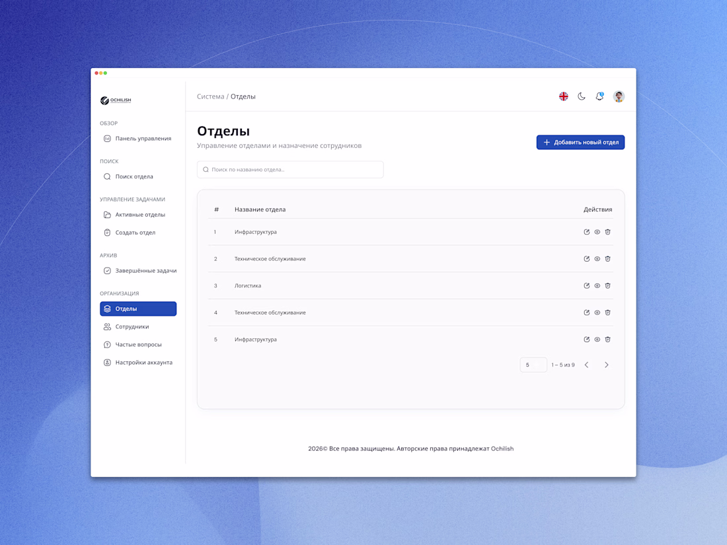Select Инфраструктура text in row 5
The height and width of the screenshot is (545, 727).
click(x=256, y=340)
